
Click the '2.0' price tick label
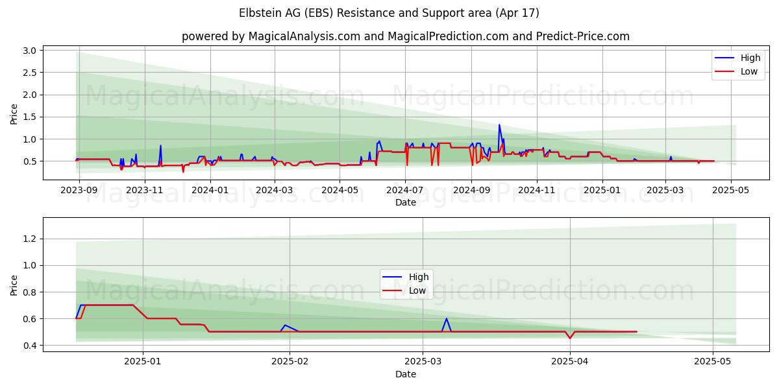click(x=31, y=95)
